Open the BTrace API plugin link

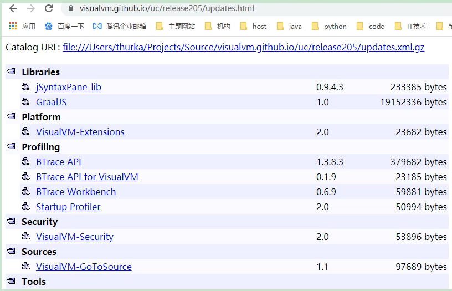[x=59, y=162]
